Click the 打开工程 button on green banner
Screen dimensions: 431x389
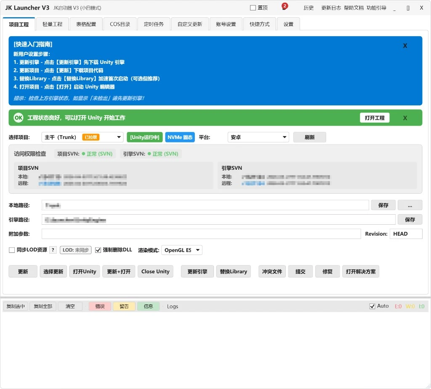pos(374,118)
